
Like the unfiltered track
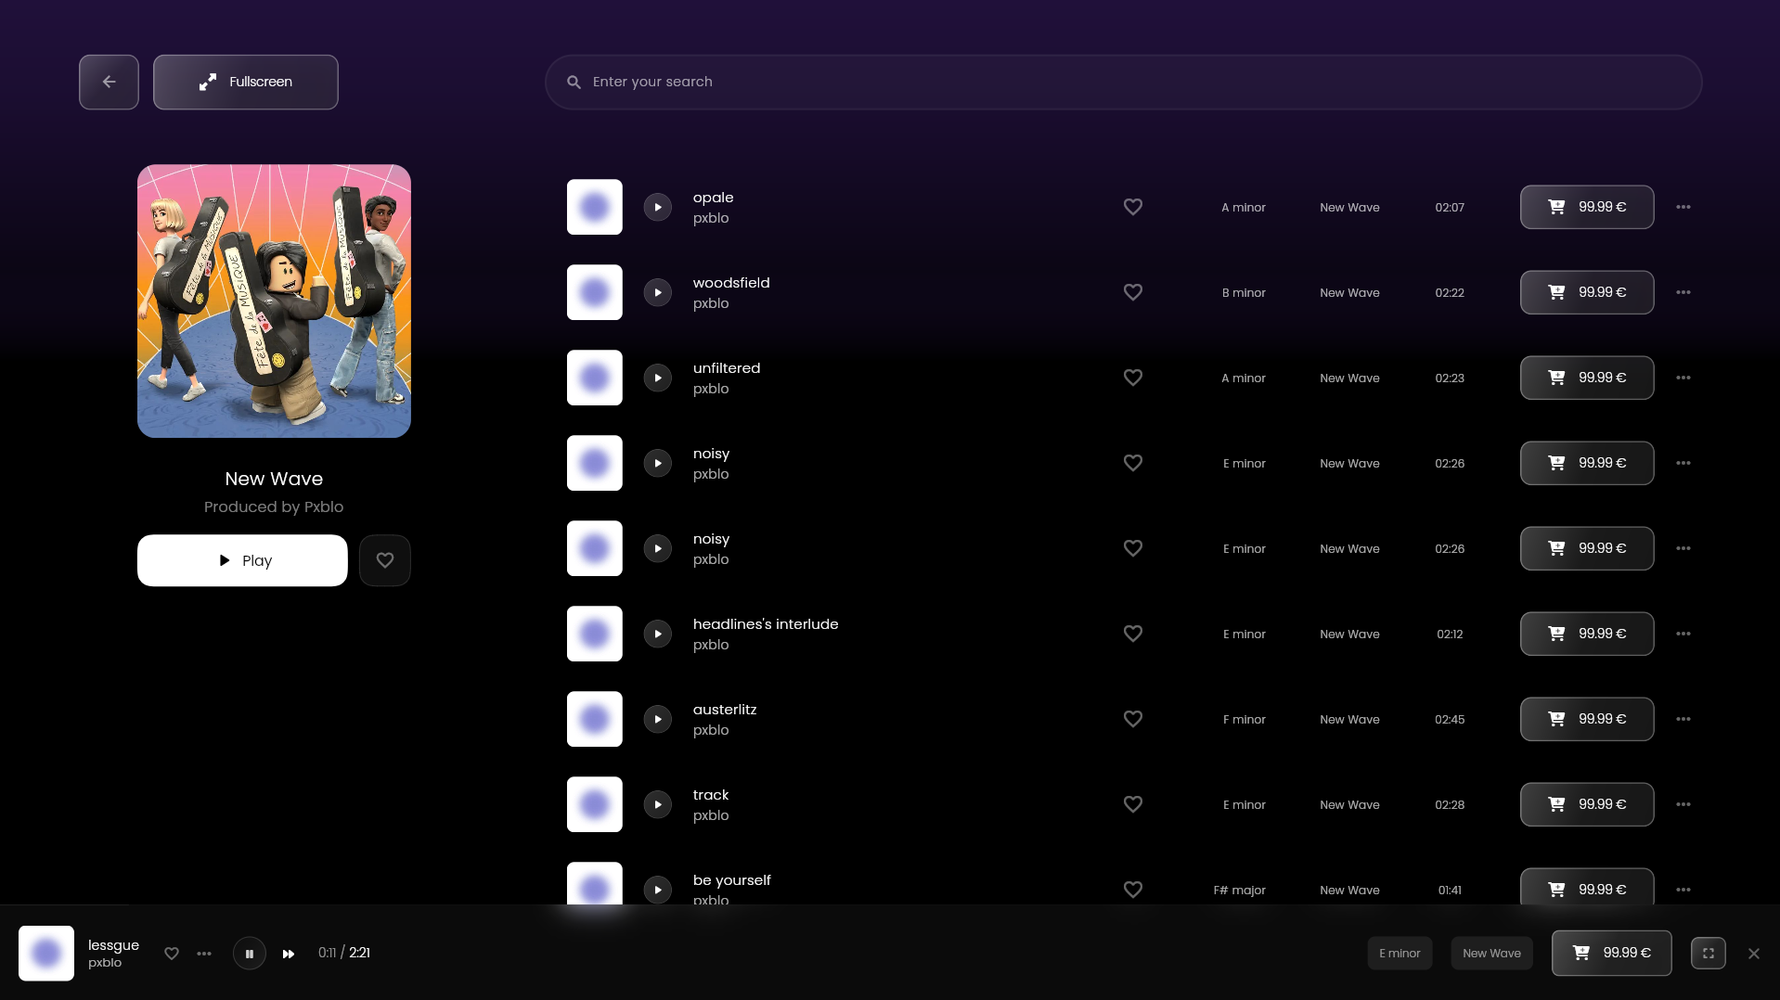[1133, 378]
